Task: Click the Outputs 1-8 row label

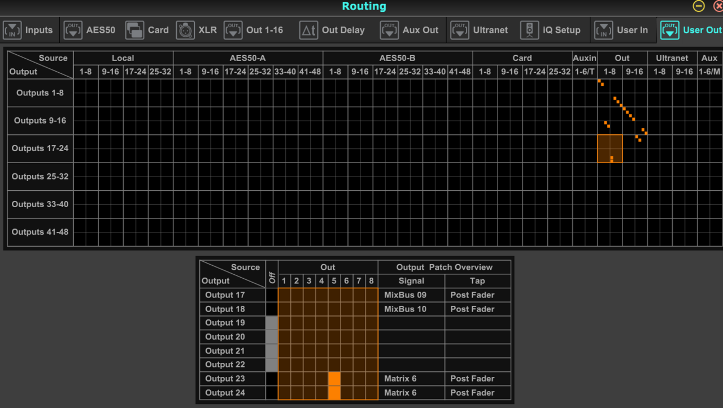Action: point(40,93)
